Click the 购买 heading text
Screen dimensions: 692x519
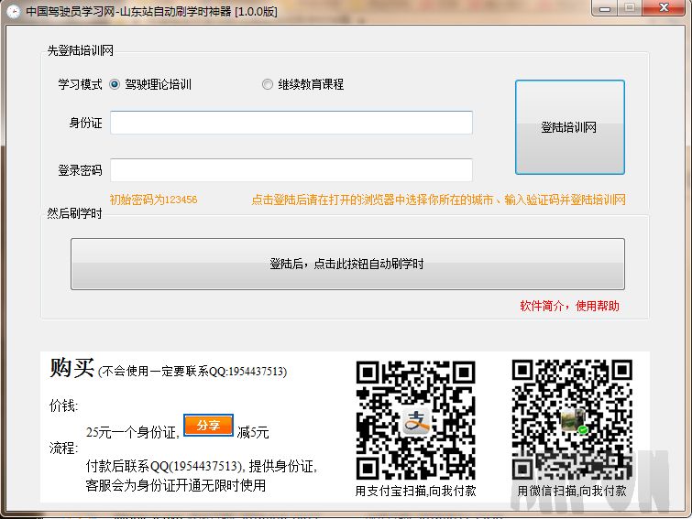tap(71, 368)
